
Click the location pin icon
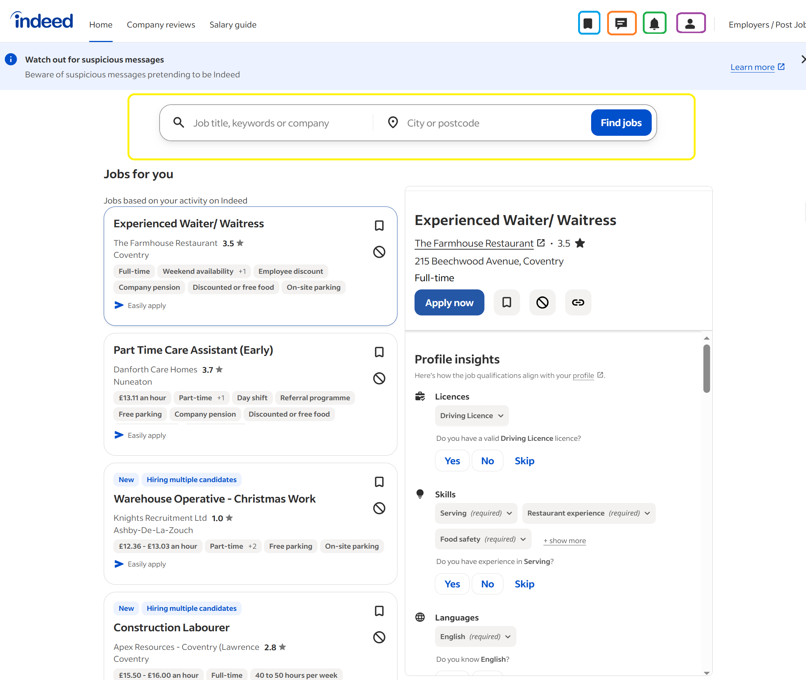(393, 123)
